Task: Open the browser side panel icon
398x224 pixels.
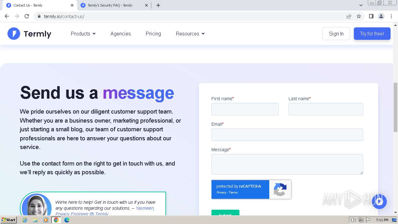Action: [x=371, y=16]
